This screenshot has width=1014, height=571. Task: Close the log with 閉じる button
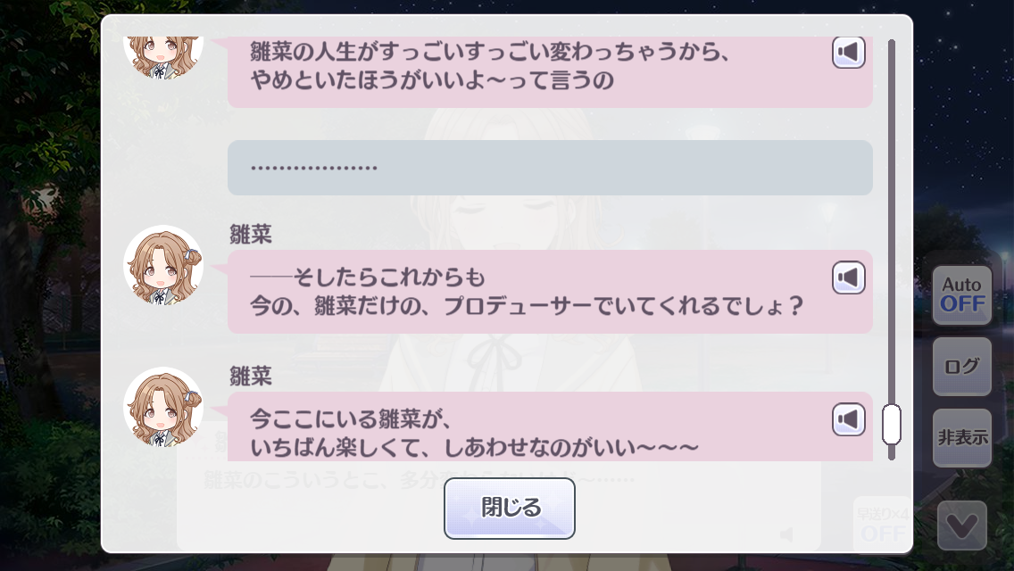[x=510, y=509]
